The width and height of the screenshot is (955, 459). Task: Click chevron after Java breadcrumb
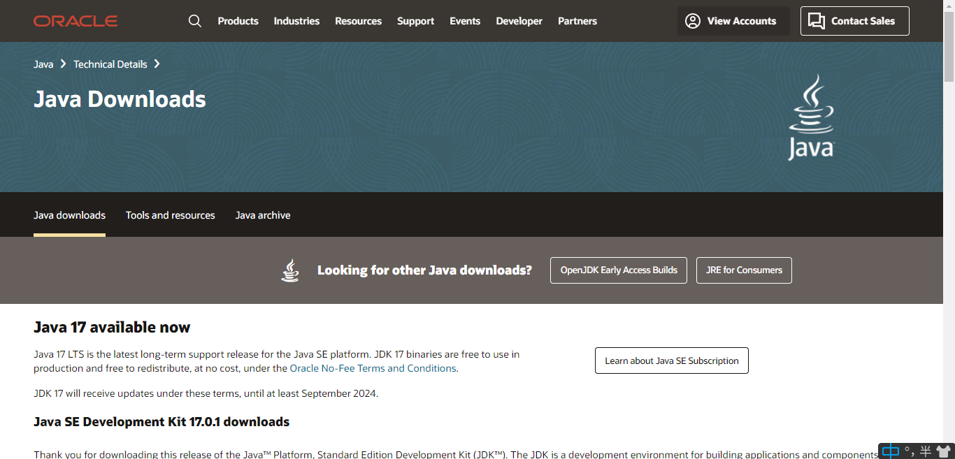tap(63, 64)
